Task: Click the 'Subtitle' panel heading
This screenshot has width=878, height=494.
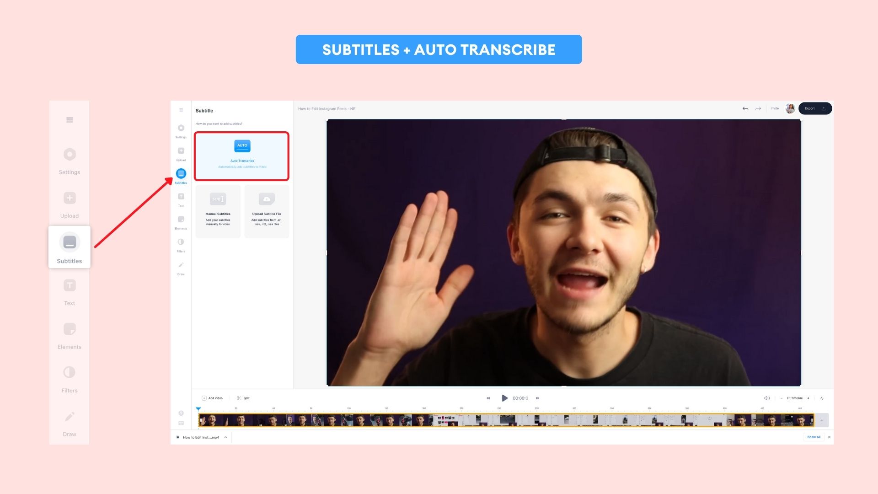Action: tap(204, 111)
